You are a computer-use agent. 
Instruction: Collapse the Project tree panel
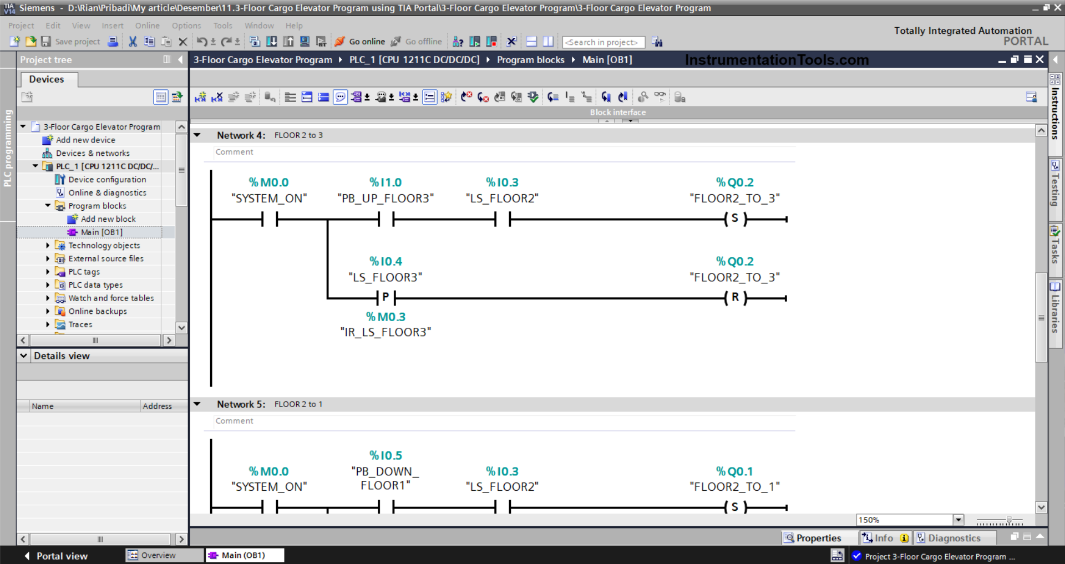pos(180,59)
